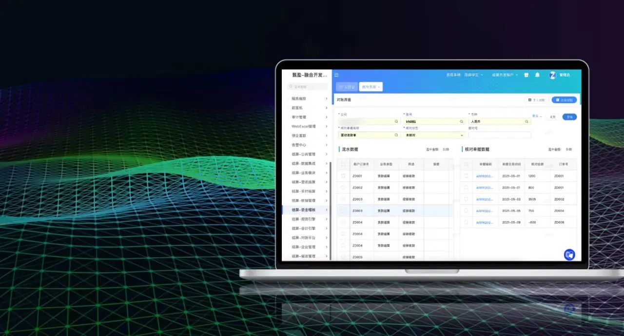This screenshot has width=624, height=336.
Task: Click the search icon in 核对单据名称 field
Action: coord(396,135)
